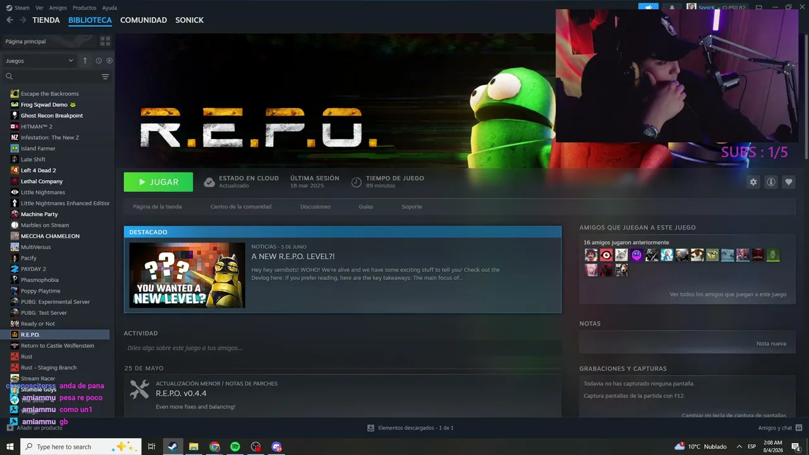
Task: Open the R.E.P.O. v0.4.4 patch notes
Action: click(181, 394)
